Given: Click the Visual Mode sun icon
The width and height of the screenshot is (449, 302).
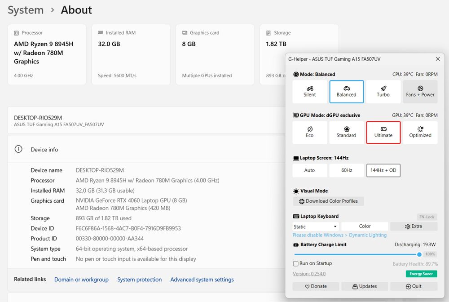Looking at the screenshot, I should (296, 191).
